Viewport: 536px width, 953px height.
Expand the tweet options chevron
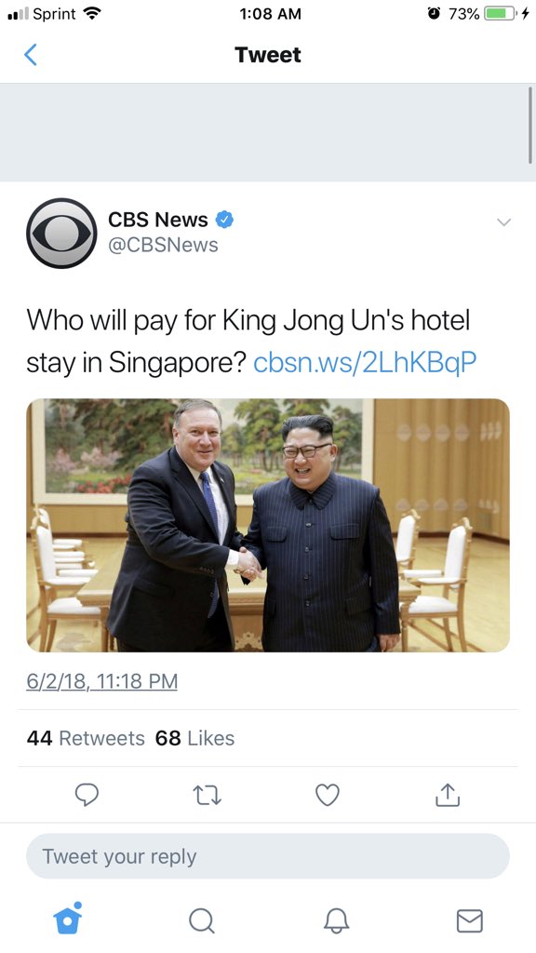(x=503, y=222)
